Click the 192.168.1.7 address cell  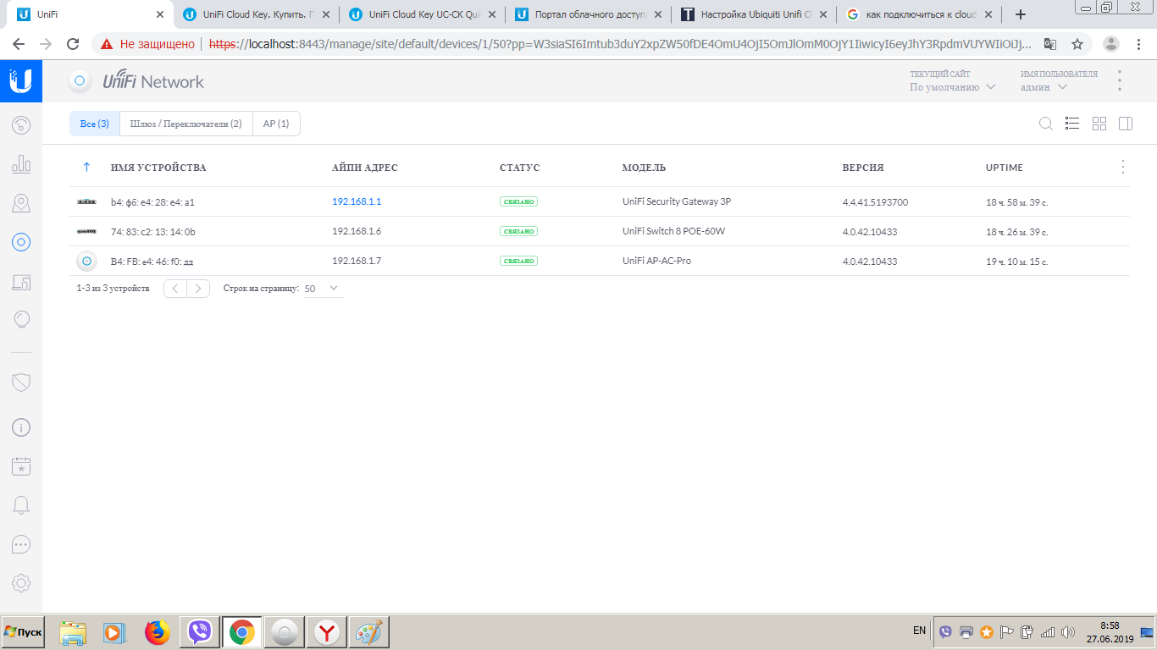click(357, 261)
